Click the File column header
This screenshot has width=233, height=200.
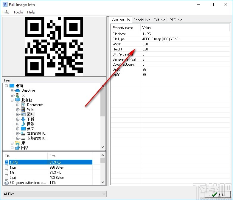pyautogui.click(x=25, y=156)
